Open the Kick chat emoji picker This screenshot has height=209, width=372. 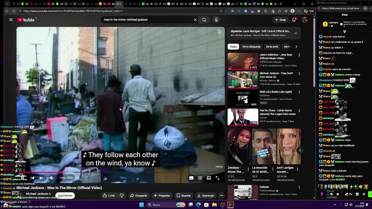tap(337, 194)
